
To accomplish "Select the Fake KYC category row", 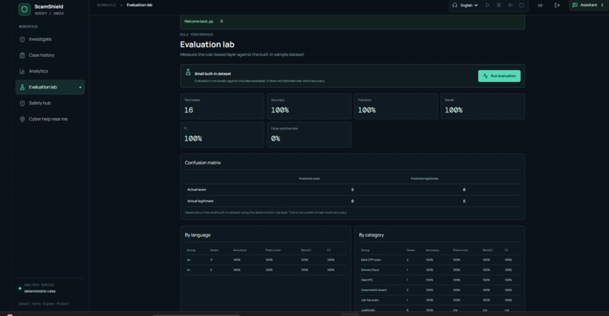I will (439, 280).
